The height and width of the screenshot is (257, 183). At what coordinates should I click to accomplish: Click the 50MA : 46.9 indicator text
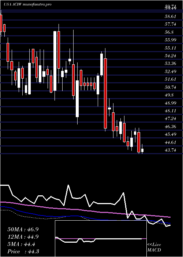[23, 229]
